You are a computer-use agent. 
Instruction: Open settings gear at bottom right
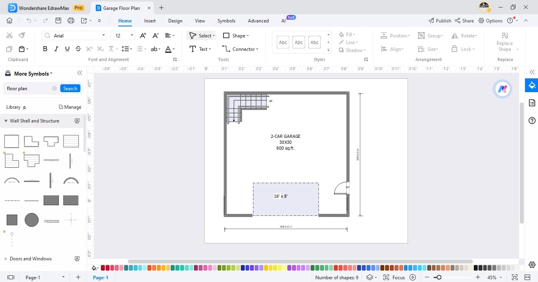(532, 265)
